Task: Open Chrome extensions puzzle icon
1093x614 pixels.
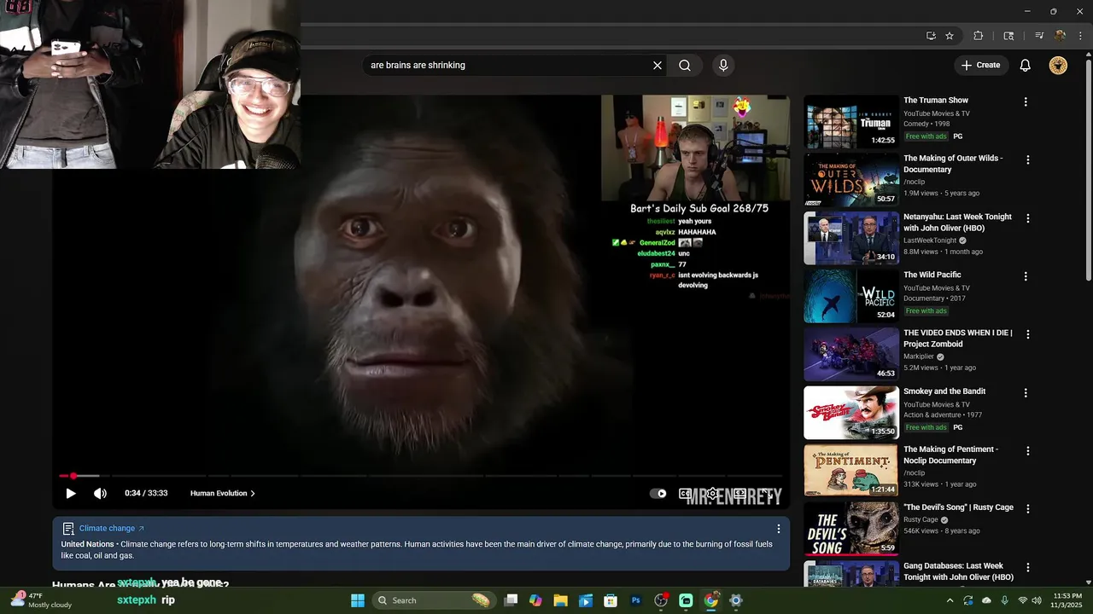Action: click(979, 36)
